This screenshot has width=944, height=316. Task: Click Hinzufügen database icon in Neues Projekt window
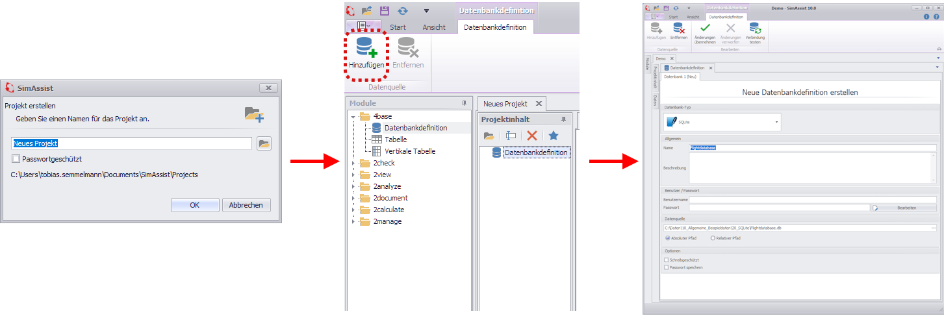pos(366,48)
